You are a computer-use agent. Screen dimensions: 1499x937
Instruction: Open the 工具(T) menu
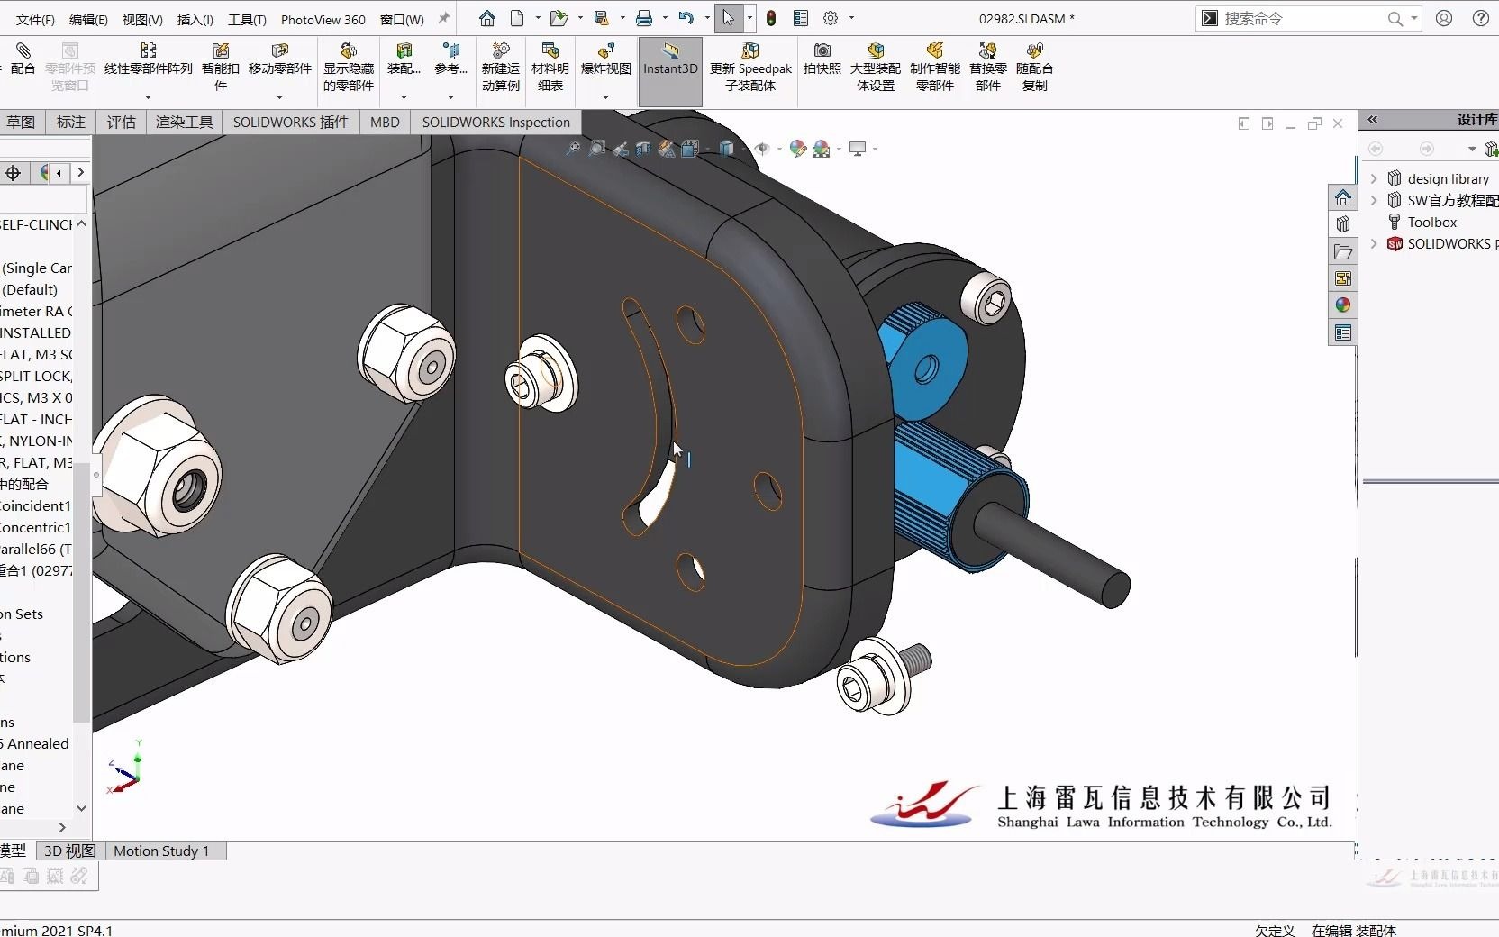[x=247, y=19]
